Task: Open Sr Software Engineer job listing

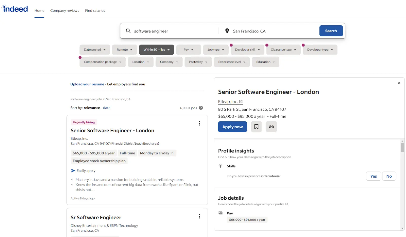Action: click(96, 217)
